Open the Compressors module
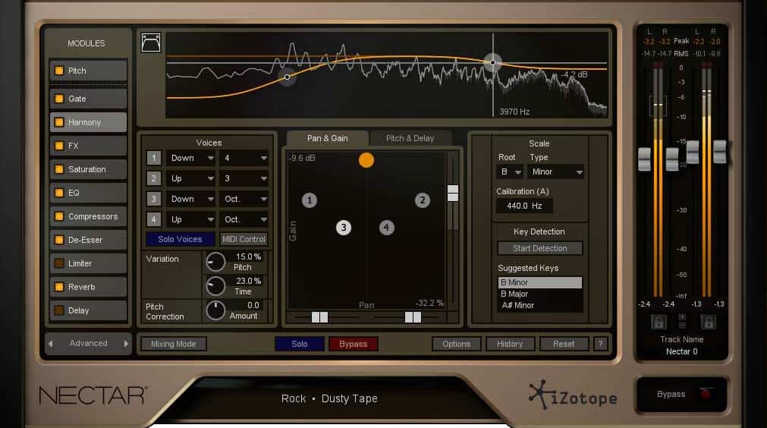Viewport: 767px width, 428px height. tap(89, 216)
